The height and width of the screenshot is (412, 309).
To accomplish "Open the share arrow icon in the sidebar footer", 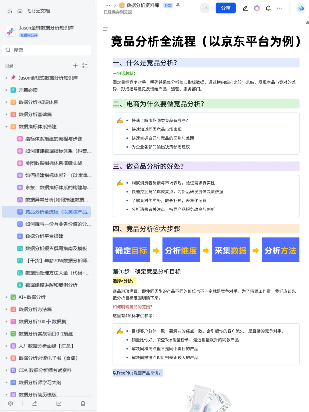I will pos(35,403).
